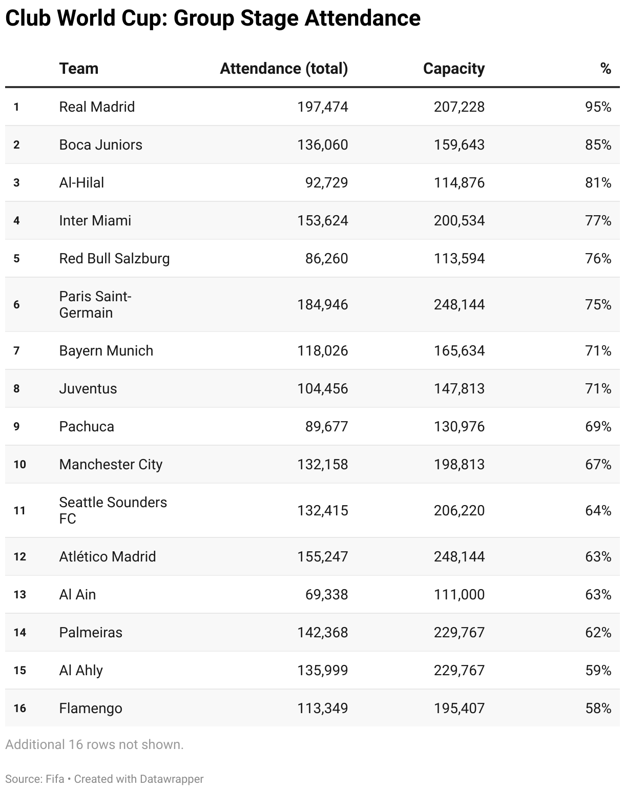Click the Additional 16 rows not shown note
This screenshot has width=625, height=791.
(x=94, y=744)
